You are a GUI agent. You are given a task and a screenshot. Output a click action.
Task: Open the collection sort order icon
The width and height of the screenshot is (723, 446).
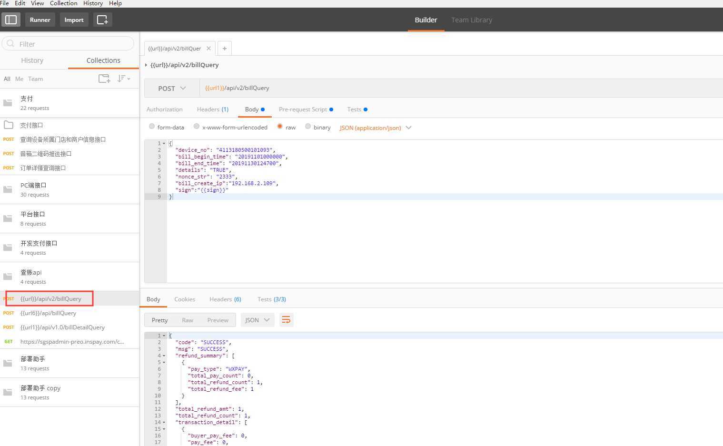[x=123, y=79]
